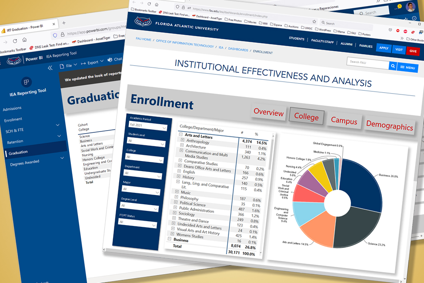Collapse the Power BI sidebar with double chevron
The image size is (424, 283).
pyautogui.click(x=50, y=67)
